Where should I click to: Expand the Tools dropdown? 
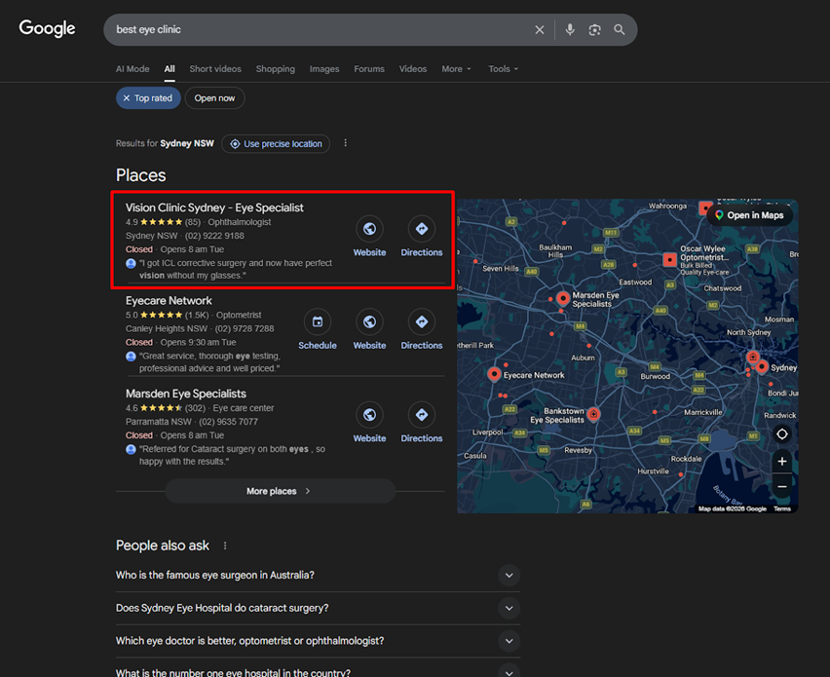[503, 69]
